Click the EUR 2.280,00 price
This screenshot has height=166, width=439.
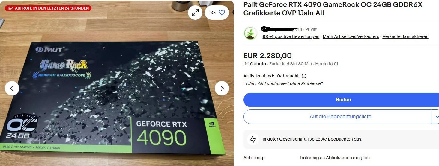click(x=267, y=56)
